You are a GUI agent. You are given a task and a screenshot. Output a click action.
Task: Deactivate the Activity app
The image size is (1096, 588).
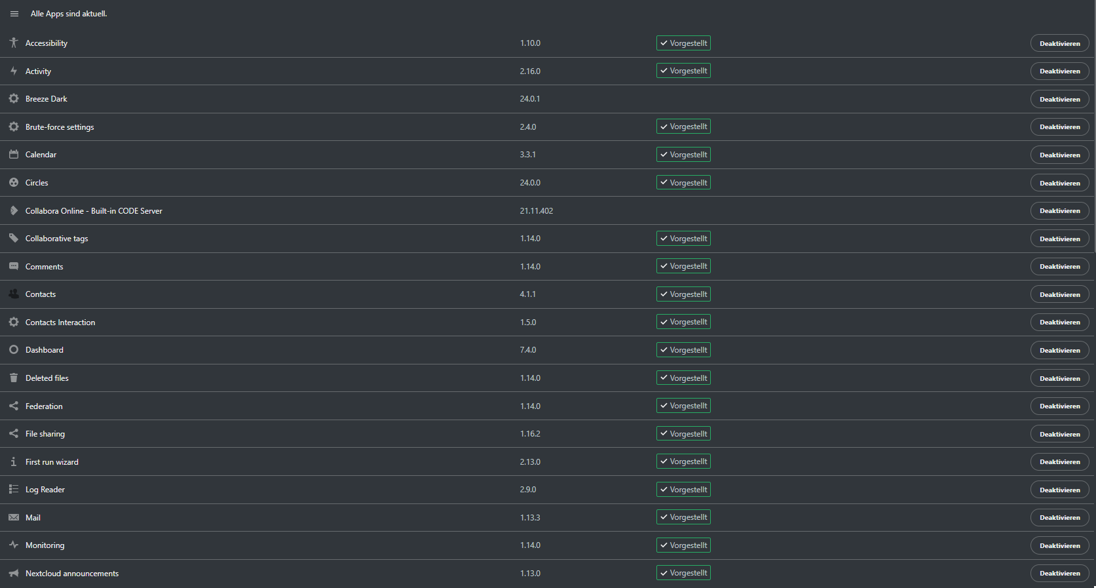(x=1059, y=71)
